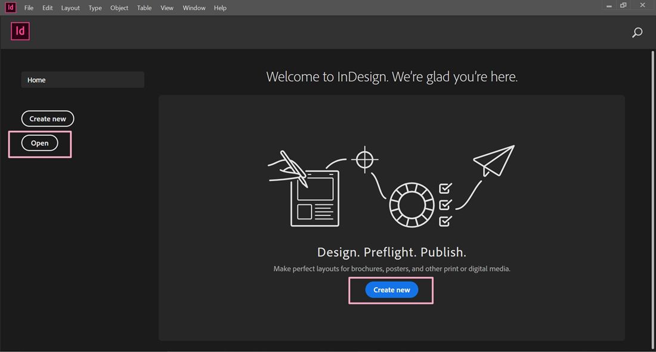Close the InDesign window
The width and height of the screenshot is (656, 352).
[643, 5]
